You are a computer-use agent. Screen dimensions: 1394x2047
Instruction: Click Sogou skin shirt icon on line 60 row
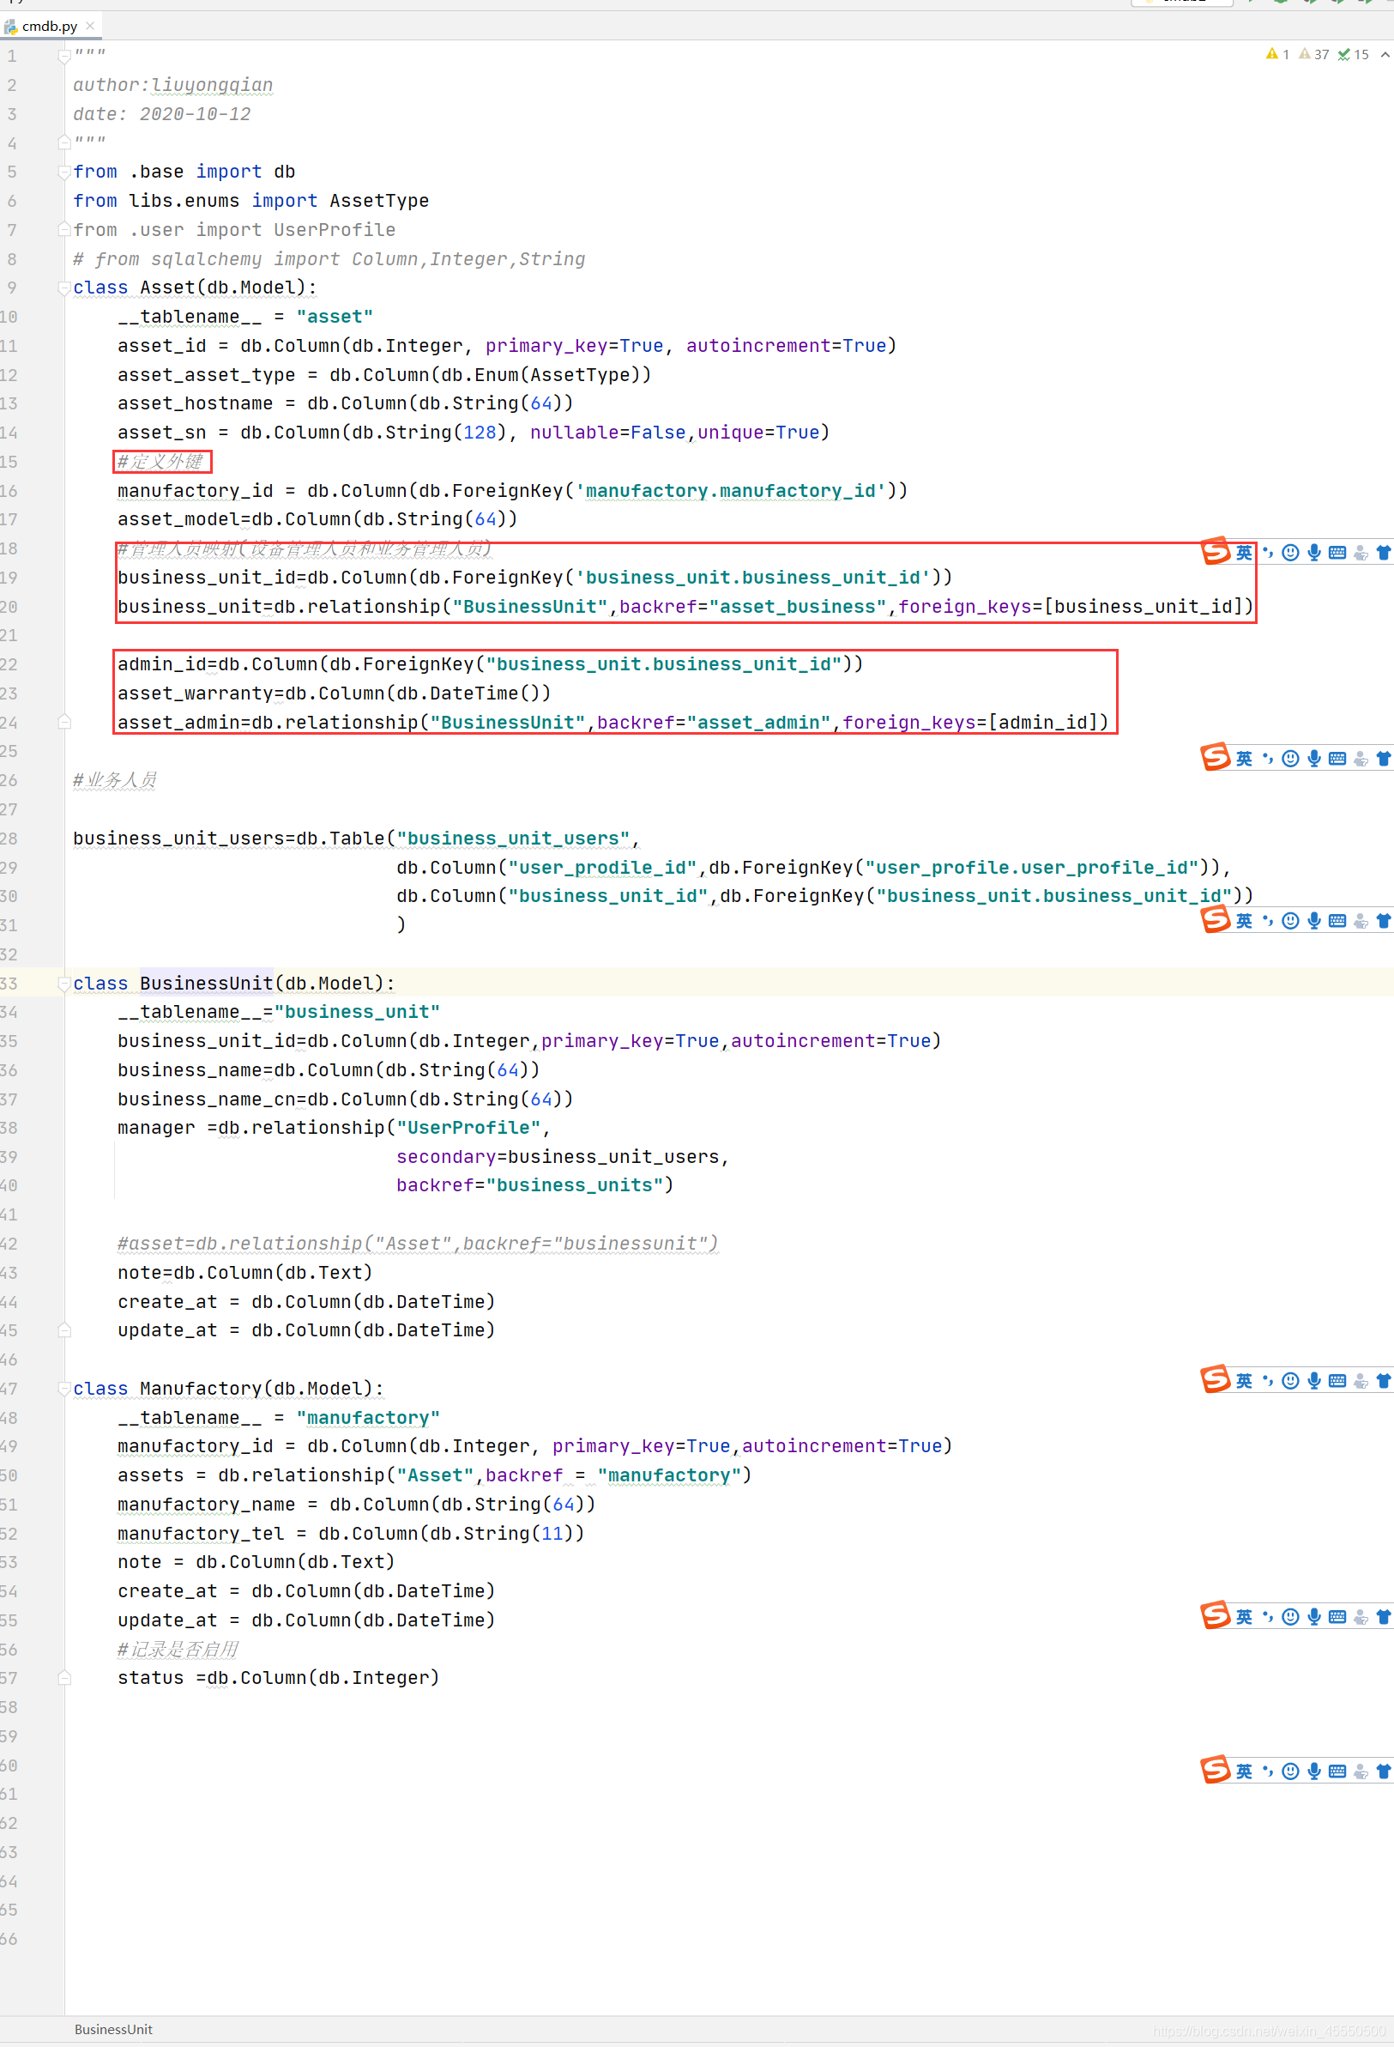(x=1384, y=1771)
